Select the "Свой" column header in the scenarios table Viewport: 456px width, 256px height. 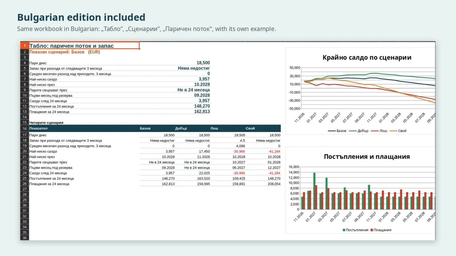(263, 128)
